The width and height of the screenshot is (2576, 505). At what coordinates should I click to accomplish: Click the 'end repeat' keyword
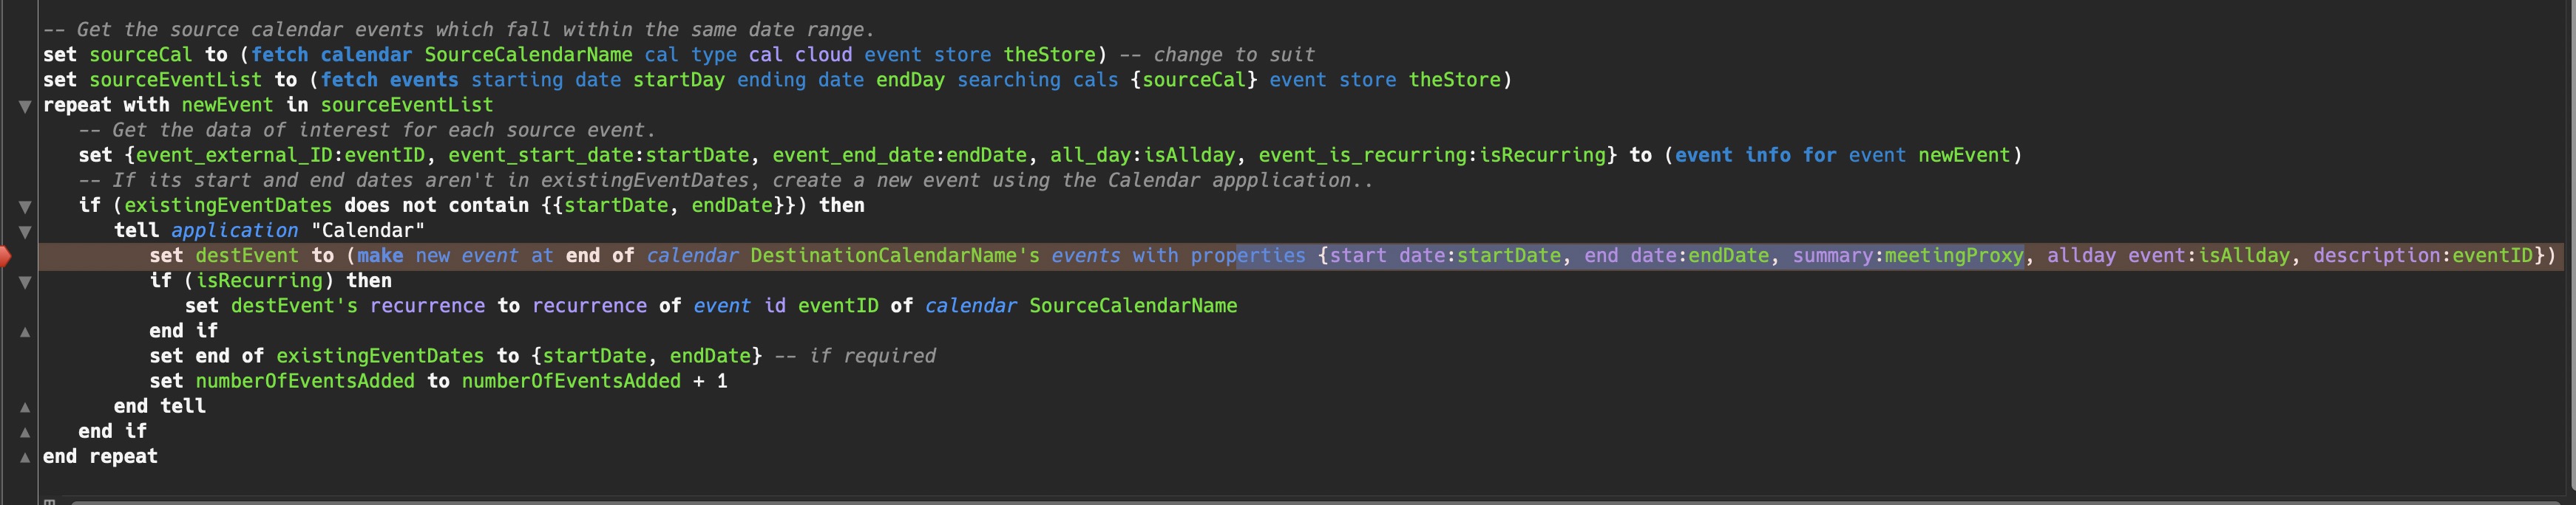[100, 457]
